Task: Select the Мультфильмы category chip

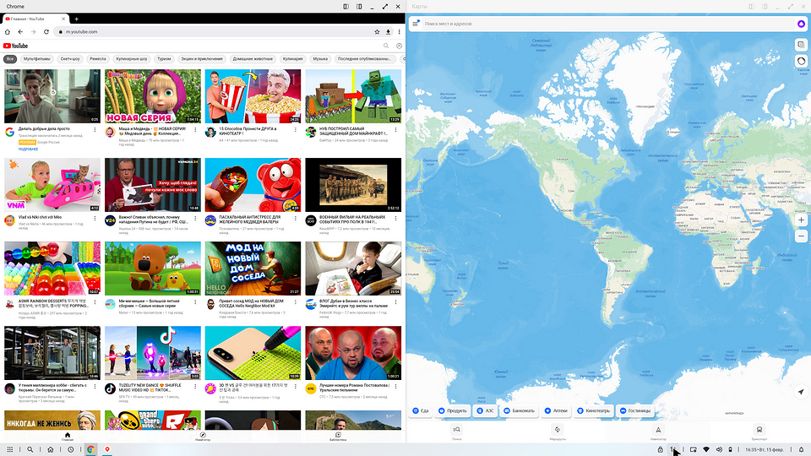Action: [36, 59]
